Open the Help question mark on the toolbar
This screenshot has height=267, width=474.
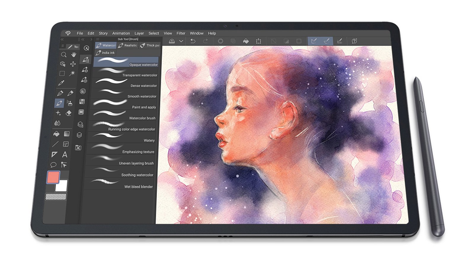pos(354,41)
